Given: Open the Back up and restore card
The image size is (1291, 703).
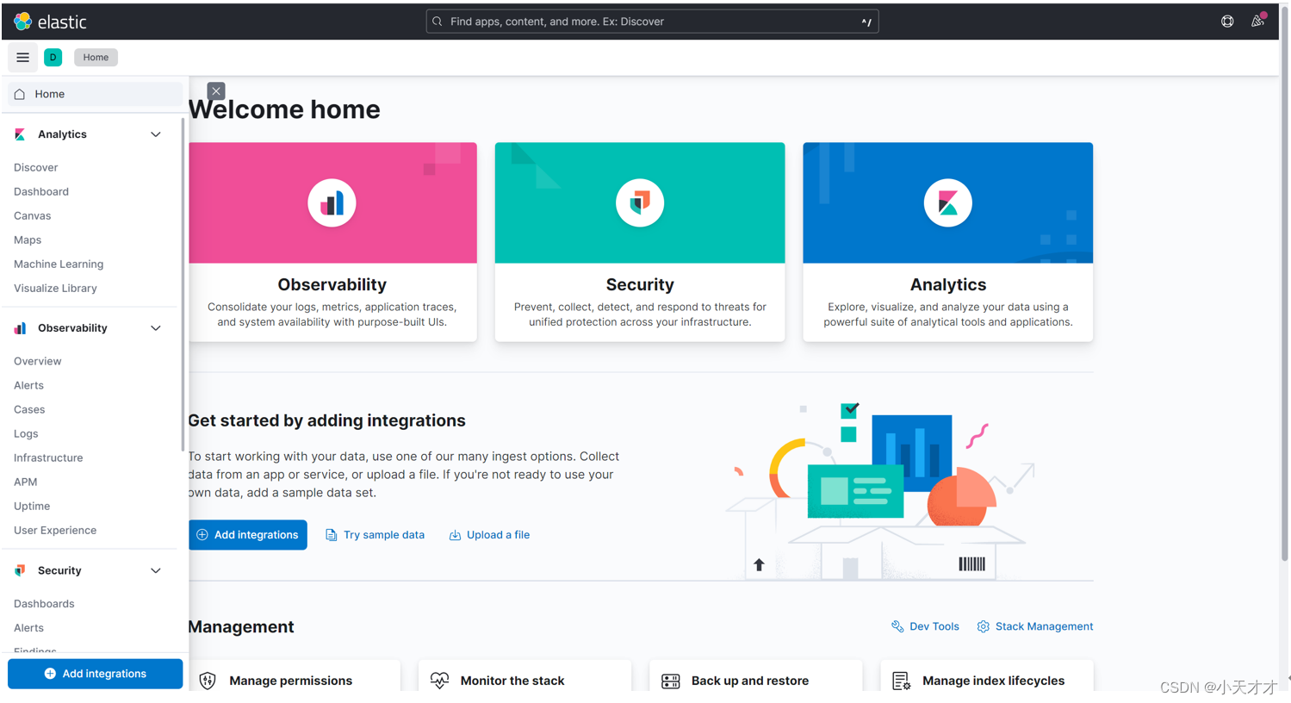Looking at the screenshot, I should (756, 676).
